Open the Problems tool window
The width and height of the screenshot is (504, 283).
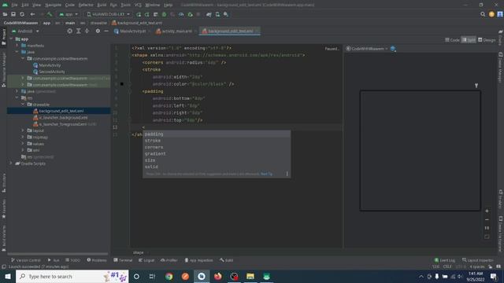click(x=97, y=260)
